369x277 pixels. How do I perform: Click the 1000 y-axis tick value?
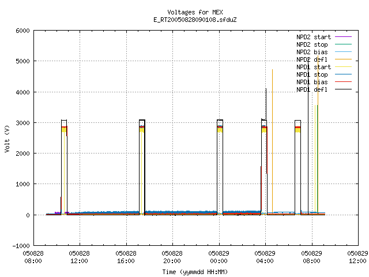[22, 184]
